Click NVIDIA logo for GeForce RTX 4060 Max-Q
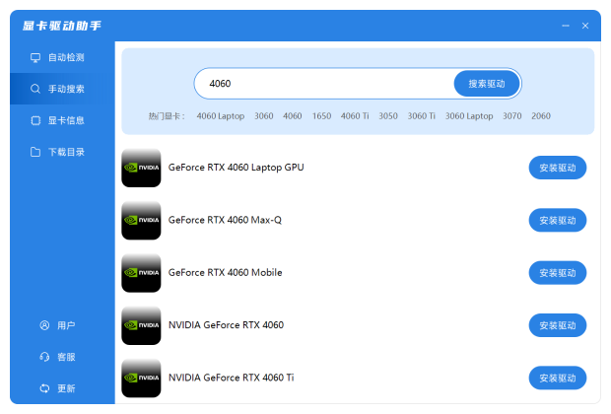 [141, 220]
